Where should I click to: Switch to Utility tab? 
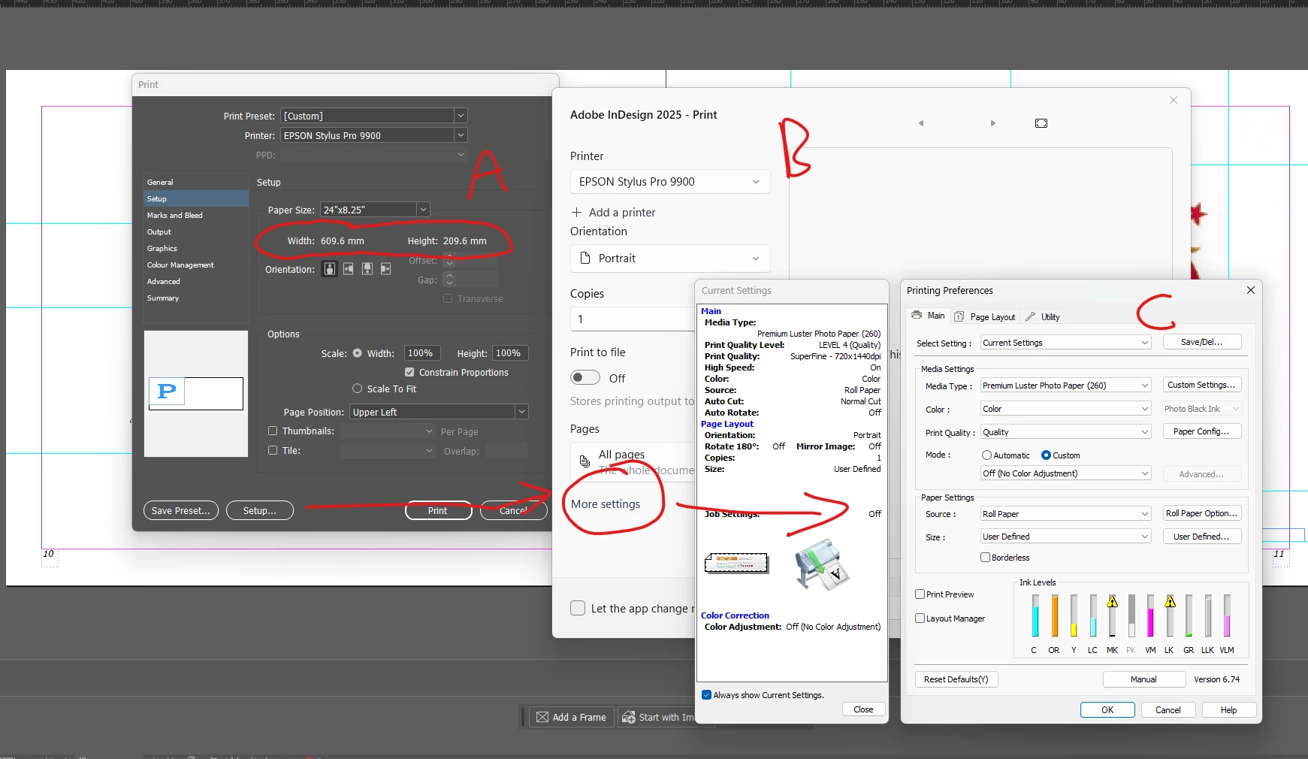point(1043,317)
